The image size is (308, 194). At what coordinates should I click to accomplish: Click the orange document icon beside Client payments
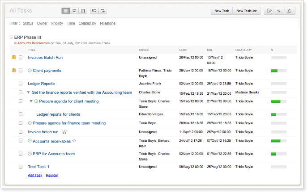14,70
